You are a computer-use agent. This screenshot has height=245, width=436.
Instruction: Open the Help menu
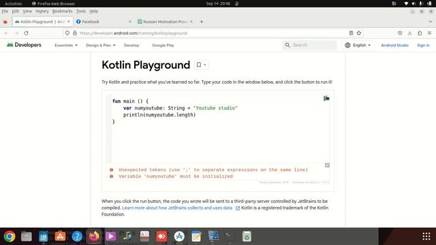pyautogui.click(x=94, y=11)
